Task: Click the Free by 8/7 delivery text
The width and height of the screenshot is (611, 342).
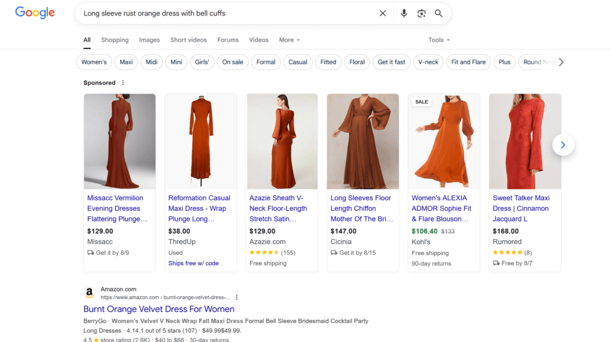Action: click(517, 263)
